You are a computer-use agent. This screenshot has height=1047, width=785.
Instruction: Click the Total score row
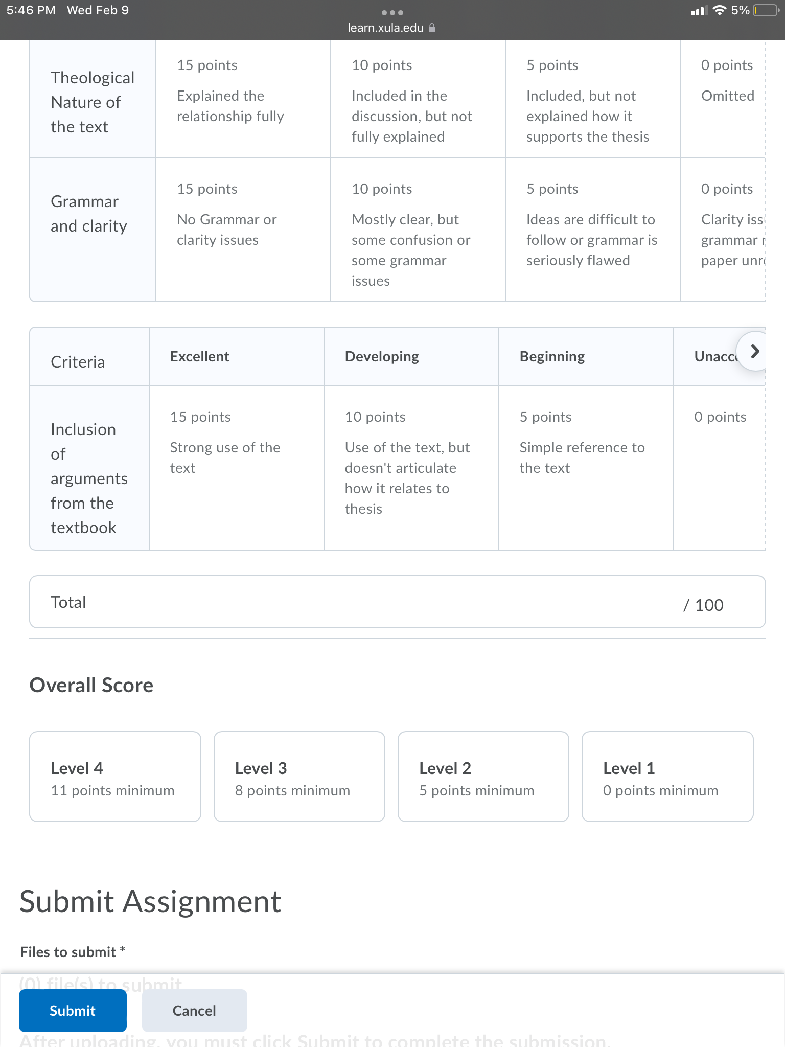coord(398,602)
